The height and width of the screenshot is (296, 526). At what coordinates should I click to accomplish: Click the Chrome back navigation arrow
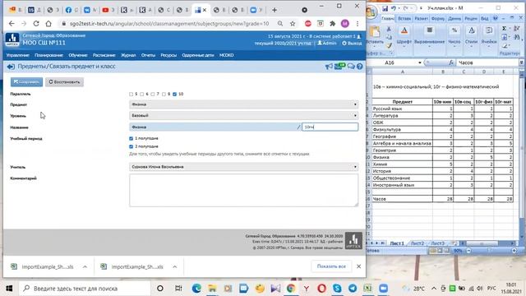[12, 24]
